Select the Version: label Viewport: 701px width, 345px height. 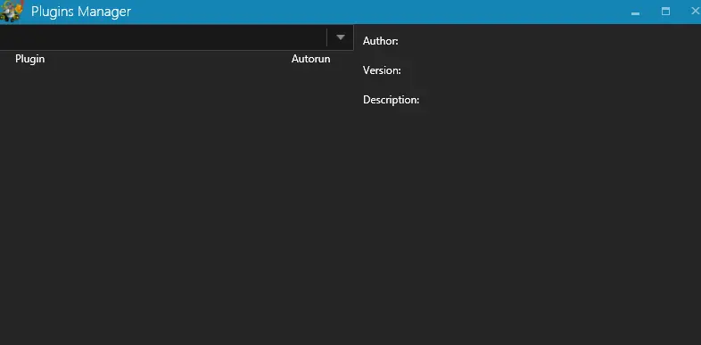(x=382, y=70)
